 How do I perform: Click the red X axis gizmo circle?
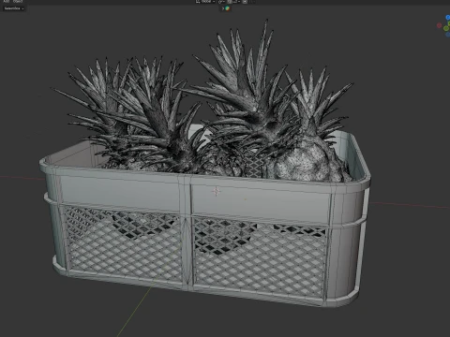point(439,25)
